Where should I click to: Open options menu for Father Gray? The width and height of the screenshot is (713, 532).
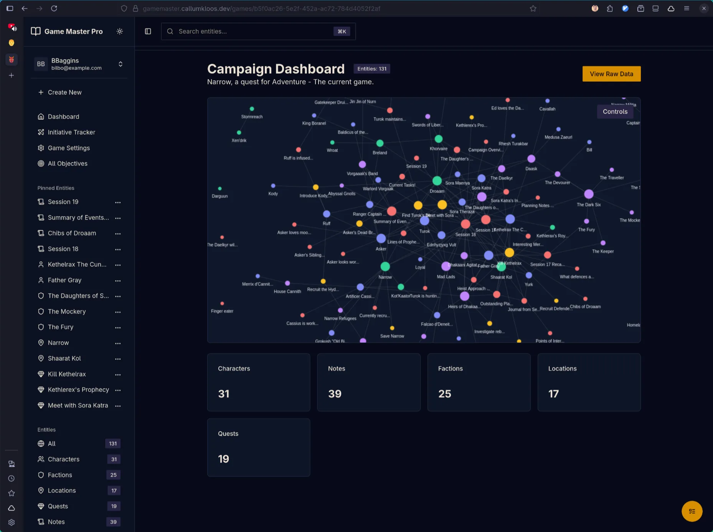click(x=118, y=281)
